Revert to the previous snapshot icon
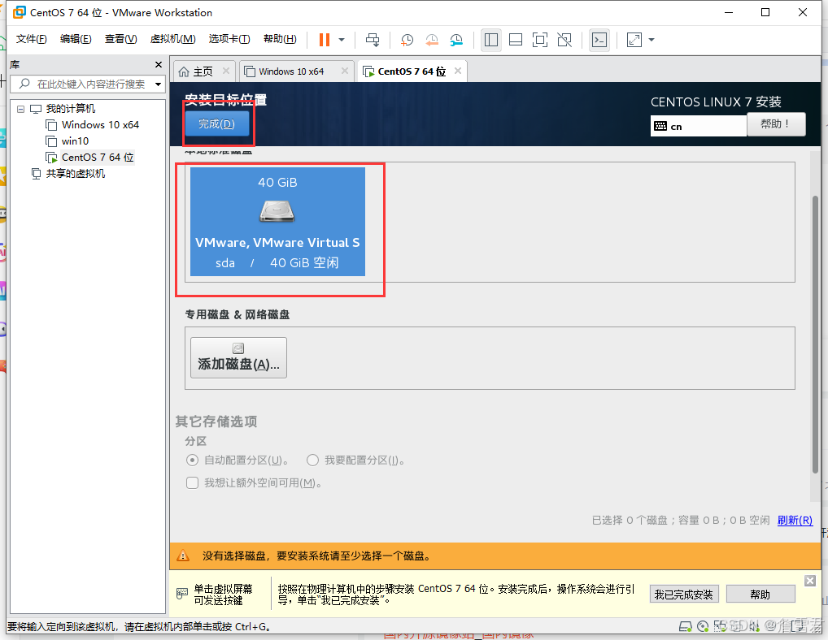Image resolution: width=828 pixels, height=640 pixels. (x=431, y=40)
